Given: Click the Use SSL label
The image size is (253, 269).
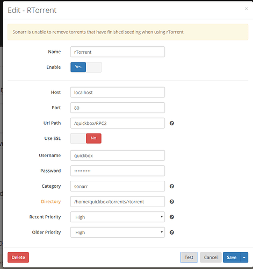Looking at the screenshot, I should [x=53, y=138].
